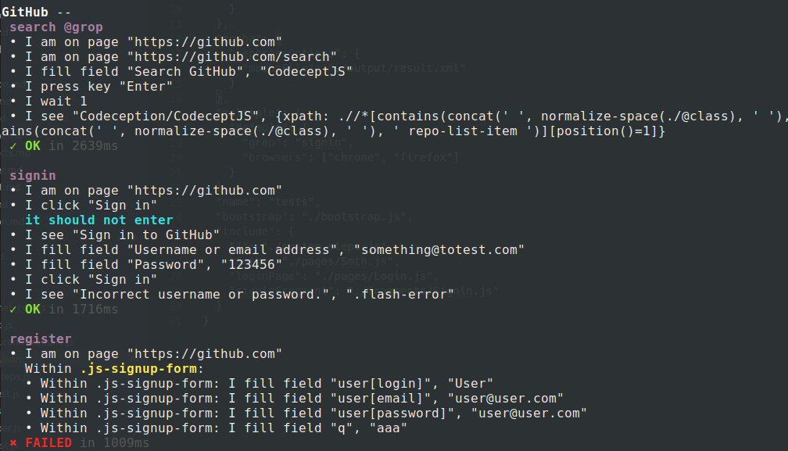
Task: Select the "search @grop" test title
Action: 56,27
